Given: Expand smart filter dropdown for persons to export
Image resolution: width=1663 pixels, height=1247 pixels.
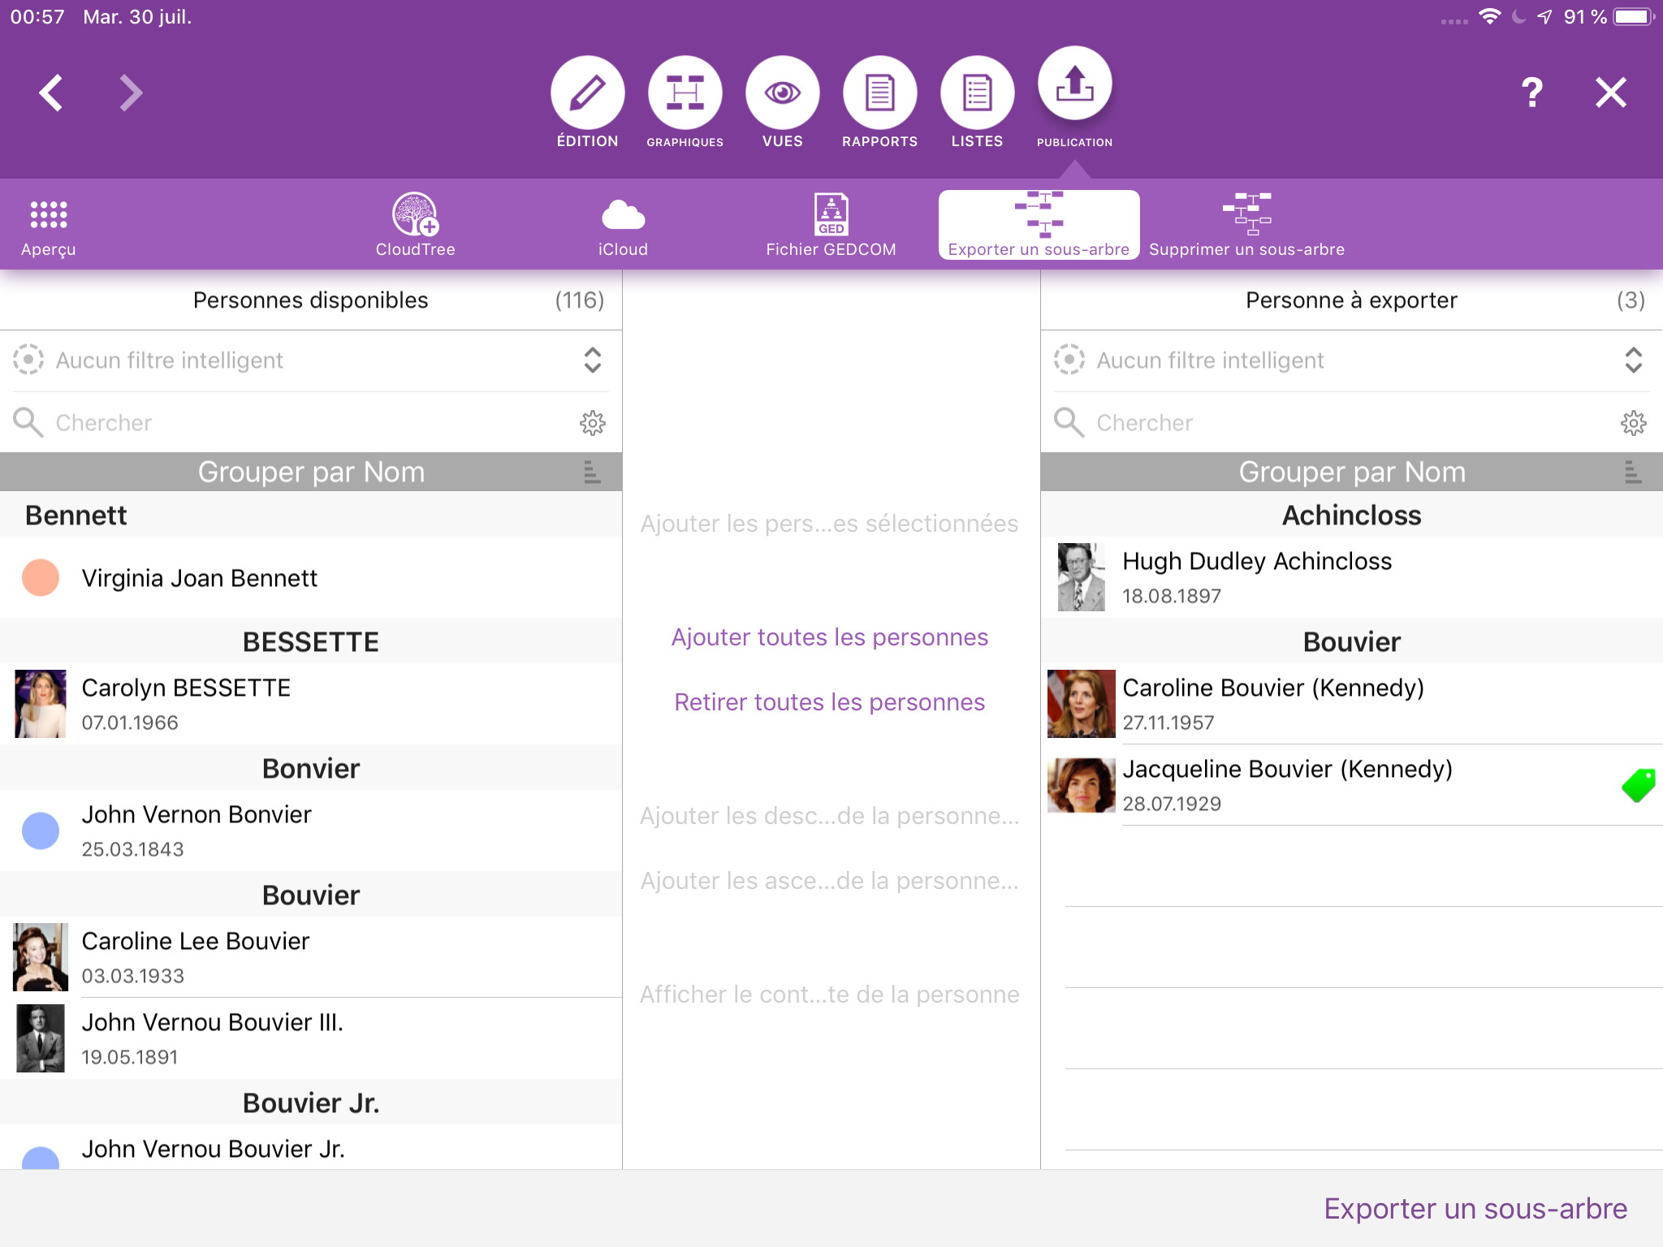Looking at the screenshot, I should (1633, 360).
